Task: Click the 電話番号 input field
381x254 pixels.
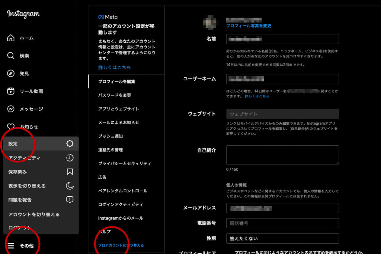Action: coord(282,223)
